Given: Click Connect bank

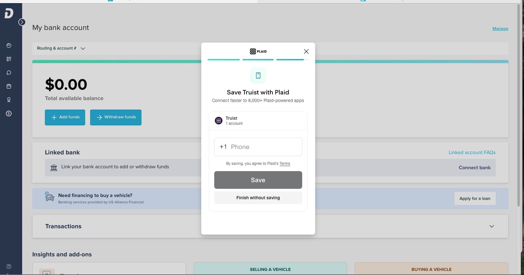Looking at the screenshot, I should [x=475, y=168].
